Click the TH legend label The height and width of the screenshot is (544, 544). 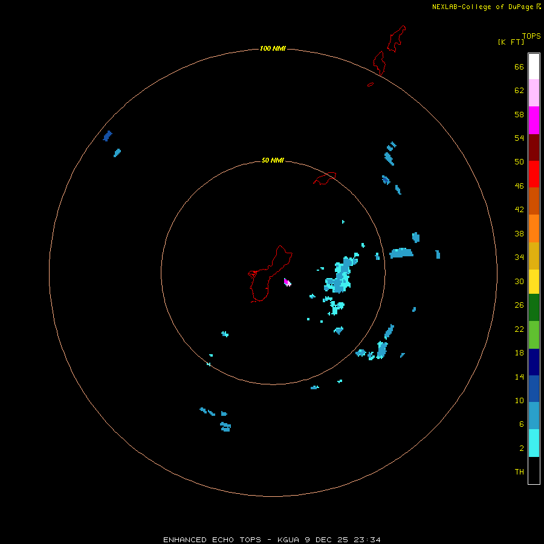519,471
